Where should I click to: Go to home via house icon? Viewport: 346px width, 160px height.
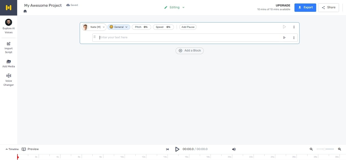click(x=25, y=11)
